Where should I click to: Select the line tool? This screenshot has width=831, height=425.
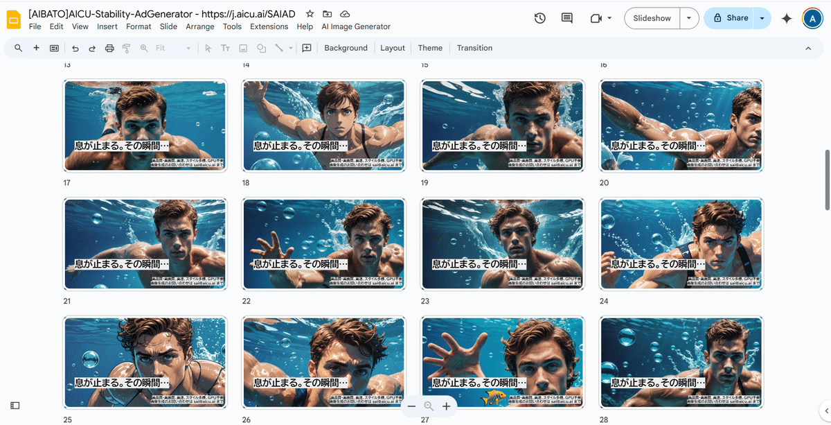pos(279,48)
